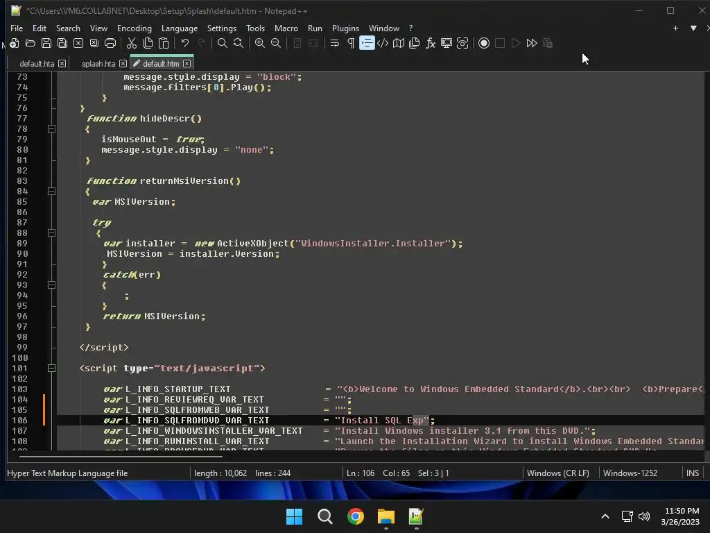The width and height of the screenshot is (710, 533).
Task: Open the View menu
Action: tap(98, 28)
